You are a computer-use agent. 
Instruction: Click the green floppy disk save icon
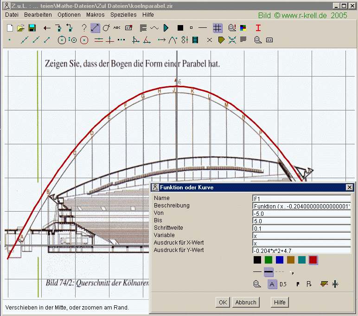pos(32,28)
